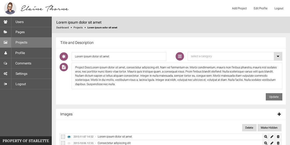Click the Update button
290x145 pixels.
[274, 97]
